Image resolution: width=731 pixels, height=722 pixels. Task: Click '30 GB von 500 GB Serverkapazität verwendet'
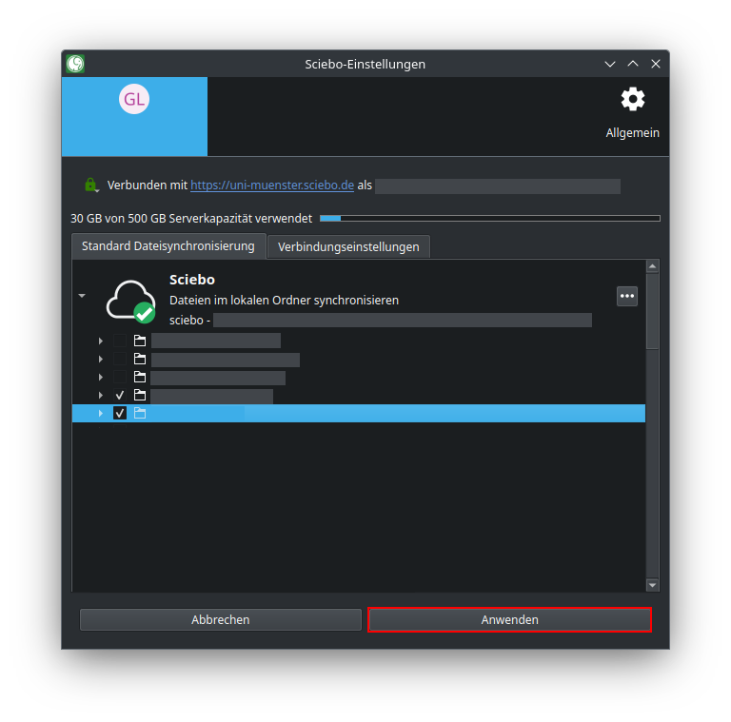(191, 218)
